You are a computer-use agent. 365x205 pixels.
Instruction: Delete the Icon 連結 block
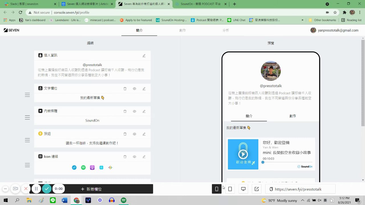pos(125,157)
